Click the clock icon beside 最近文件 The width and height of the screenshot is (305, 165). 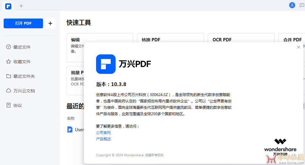pos(8,47)
